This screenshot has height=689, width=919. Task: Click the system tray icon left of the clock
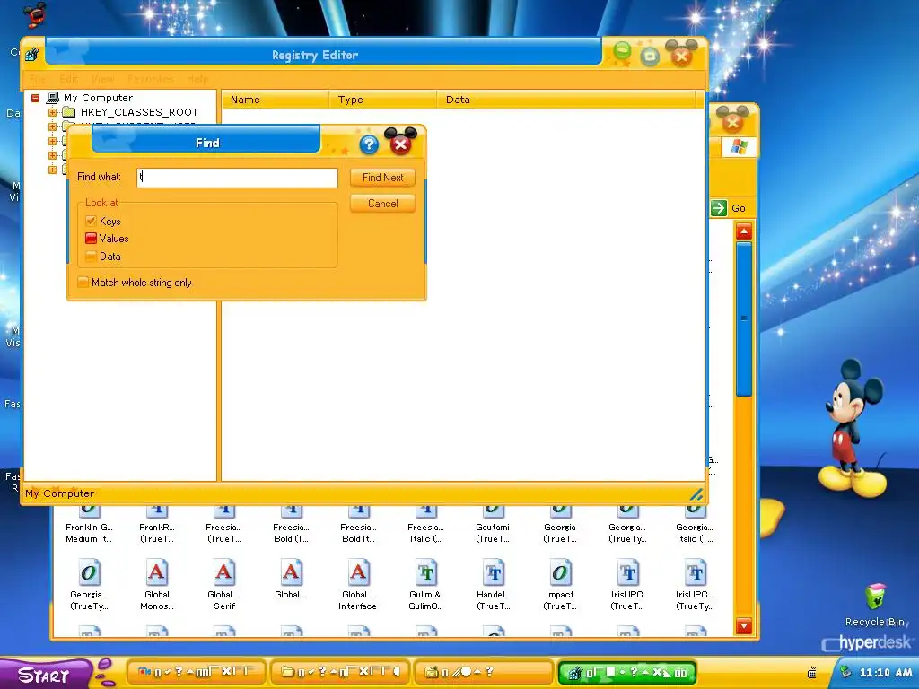[811, 673]
